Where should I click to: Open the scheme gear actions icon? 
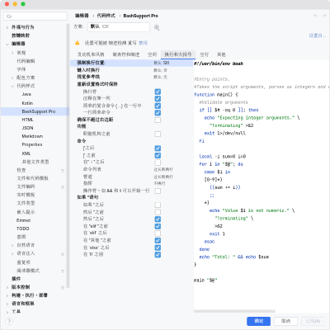[x=157, y=27]
